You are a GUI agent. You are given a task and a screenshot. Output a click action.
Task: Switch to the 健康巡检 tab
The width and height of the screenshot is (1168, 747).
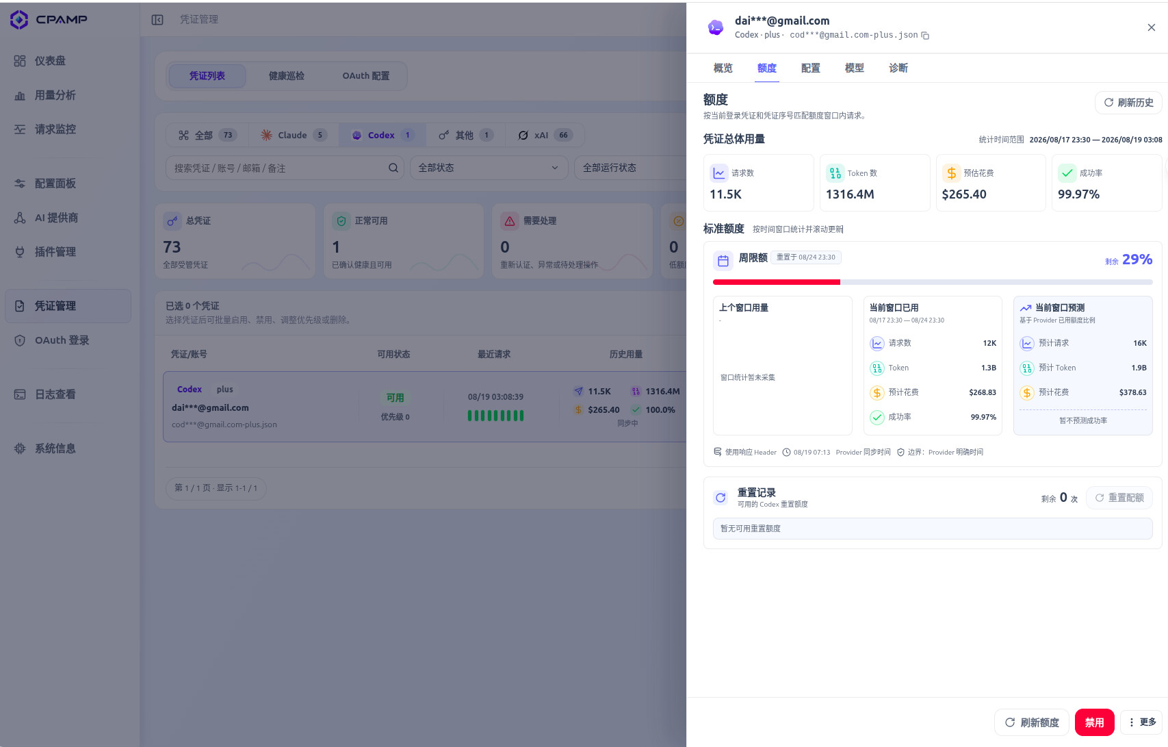pos(287,76)
